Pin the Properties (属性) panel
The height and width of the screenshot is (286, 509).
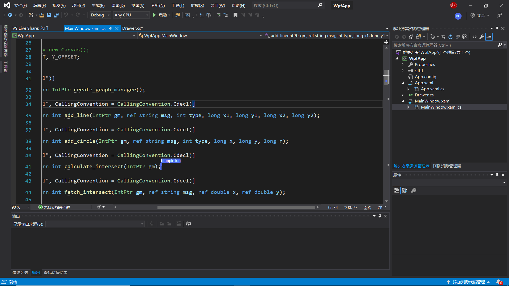pos(497,175)
